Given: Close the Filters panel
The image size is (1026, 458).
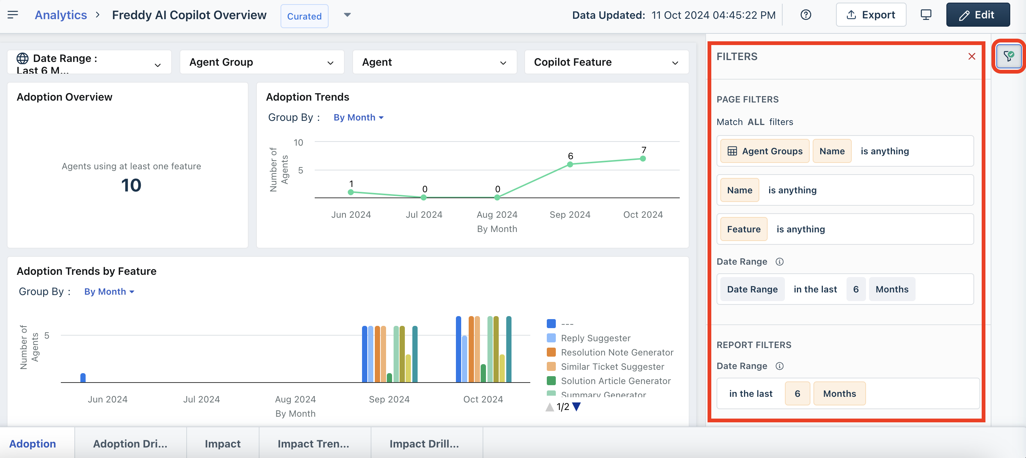Looking at the screenshot, I should pos(972,56).
